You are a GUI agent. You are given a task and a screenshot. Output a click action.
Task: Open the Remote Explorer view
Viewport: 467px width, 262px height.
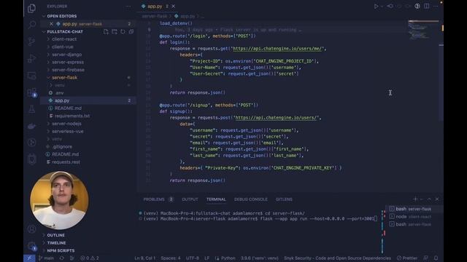tap(31, 76)
